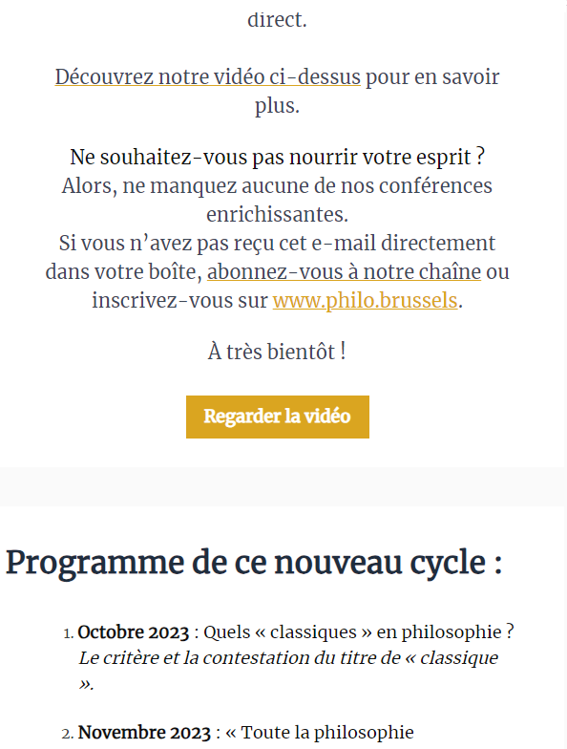Click the list number 1 marker
The image size is (567, 749).
(x=69, y=633)
